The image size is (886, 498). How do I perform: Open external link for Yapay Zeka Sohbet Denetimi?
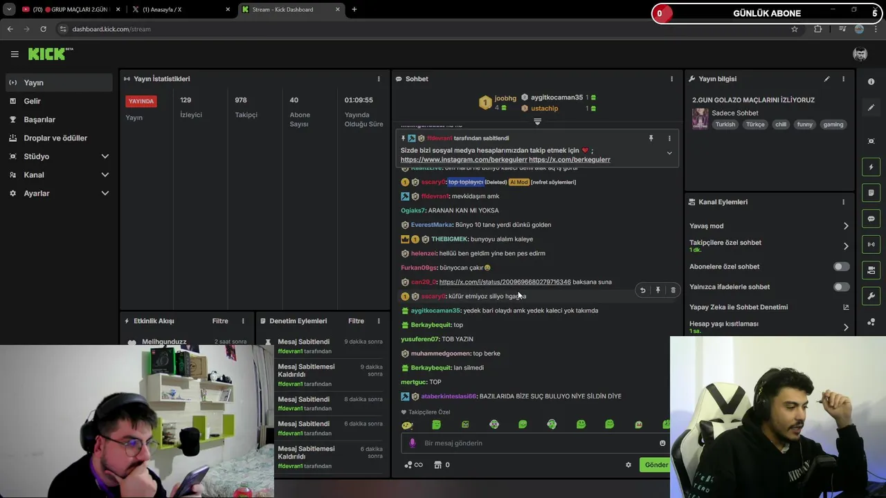click(846, 307)
